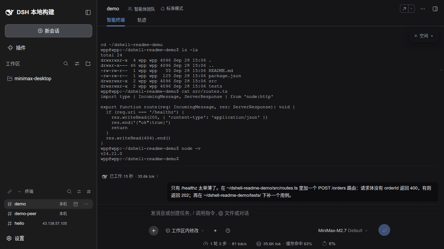Collapse the 终端 section chevron
444x249 pixels.
tap(19, 191)
